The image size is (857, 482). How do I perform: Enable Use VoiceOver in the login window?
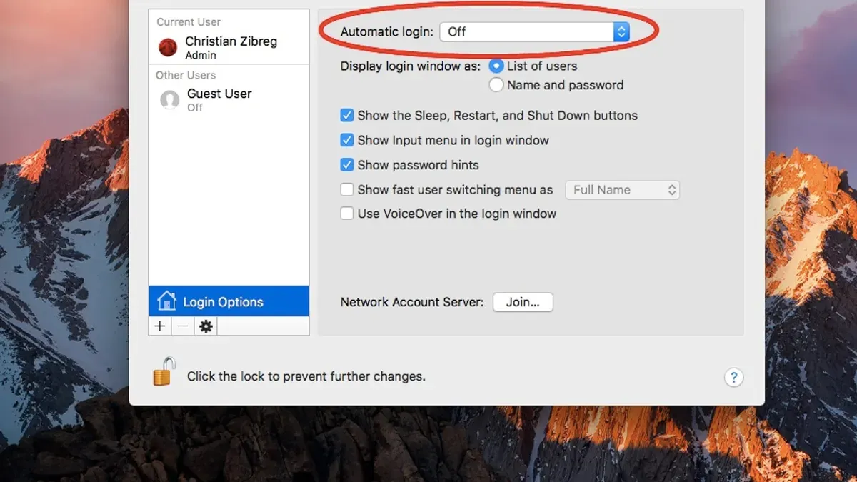pyautogui.click(x=347, y=214)
